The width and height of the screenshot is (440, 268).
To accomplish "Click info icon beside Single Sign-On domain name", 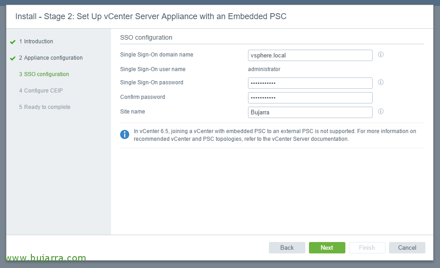I will (x=380, y=55).
